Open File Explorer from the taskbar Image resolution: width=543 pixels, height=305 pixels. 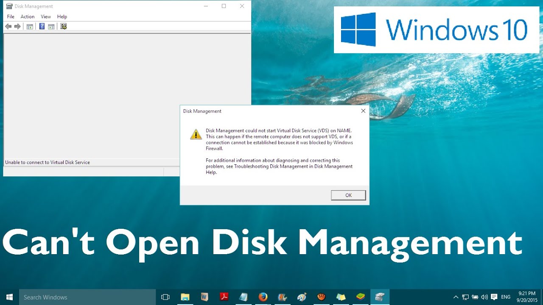pyautogui.click(x=185, y=297)
